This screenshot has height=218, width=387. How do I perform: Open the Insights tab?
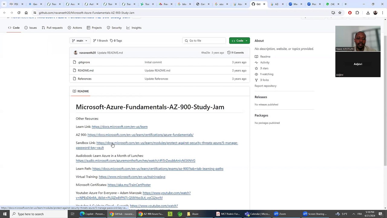[x=134, y=28]
